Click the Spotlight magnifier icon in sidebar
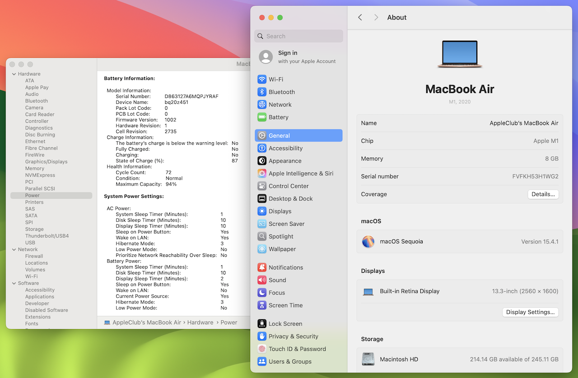This screenshot has height=378, width=578. point(262,237)
